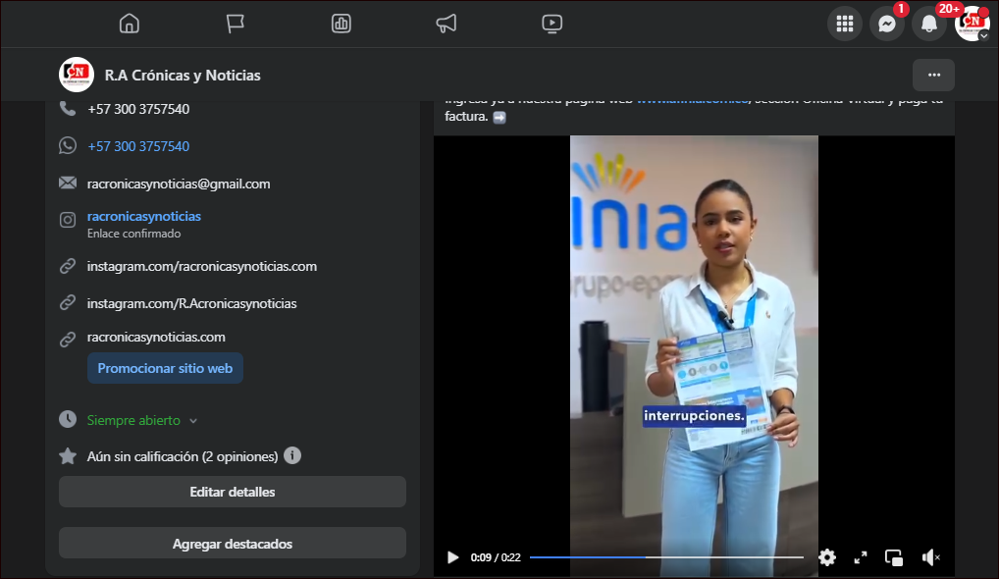Viewport: 999px width, 579px height.
Task: Open the page's three-dot options menu
Action: click(x=933, y=75)
